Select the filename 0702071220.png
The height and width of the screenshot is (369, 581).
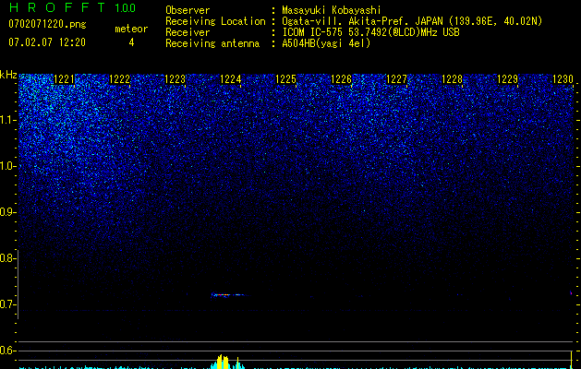pos(47,25)
